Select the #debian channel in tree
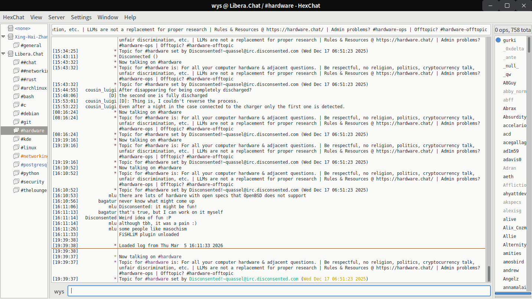 (x=30, y=113)
